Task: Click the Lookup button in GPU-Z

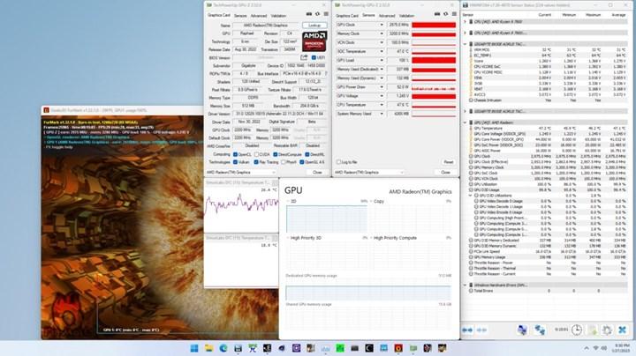Action: click(314, 26)
